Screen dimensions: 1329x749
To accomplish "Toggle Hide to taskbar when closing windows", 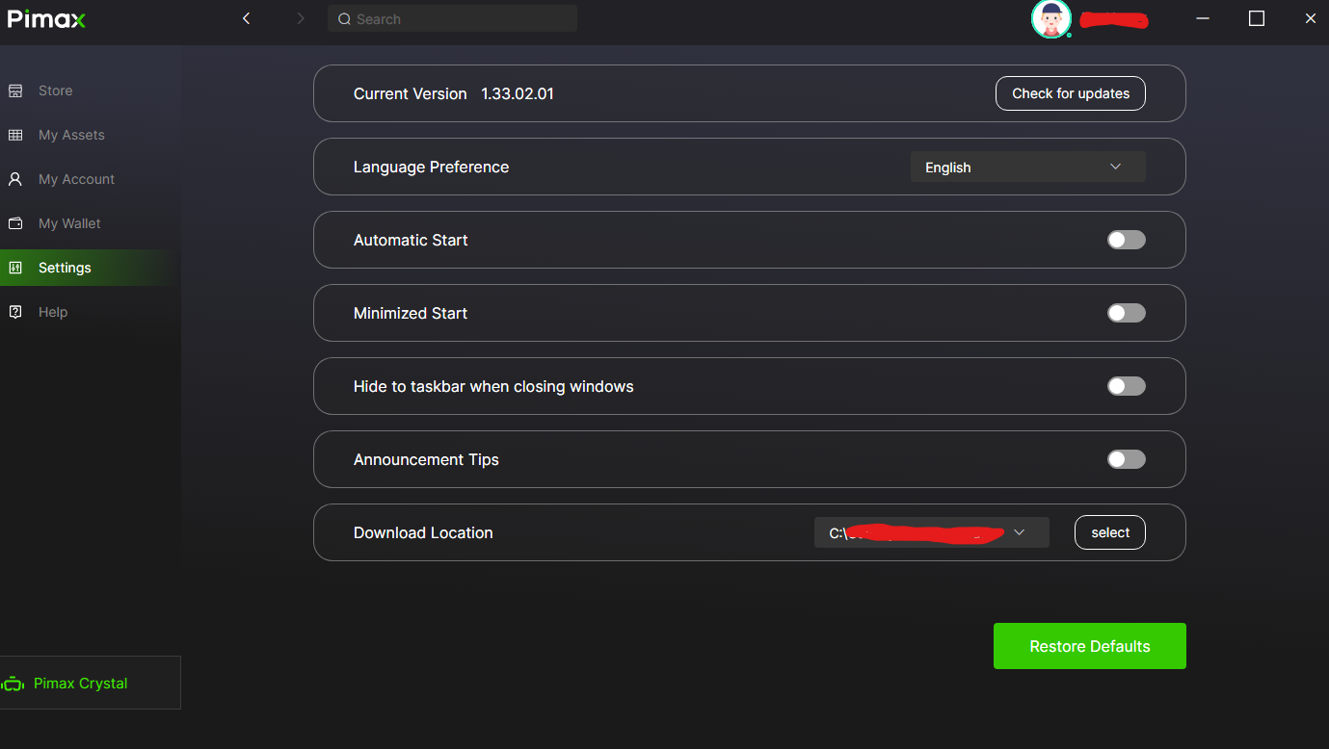I will click(x=1126, y=386).
